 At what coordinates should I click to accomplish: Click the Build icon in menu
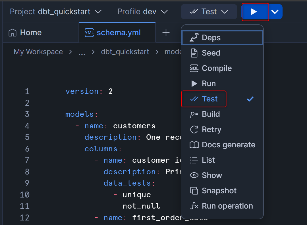click(x=194, y=114)
